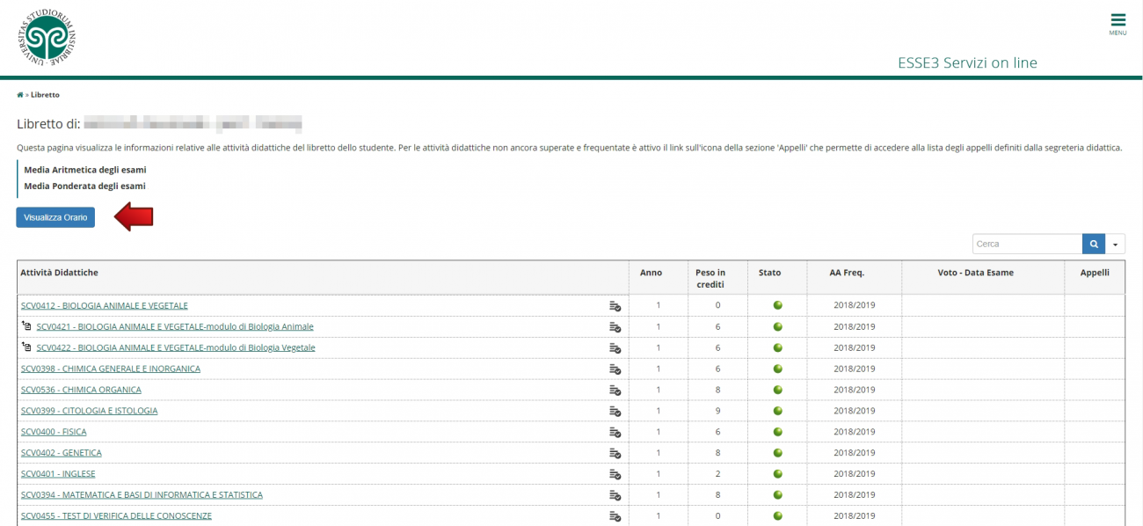Screen dimensions: 1143x526
Task: Open SCV0399 - CITOLOGIA E ISTOLOGIA link
Action: click(90, 412)
